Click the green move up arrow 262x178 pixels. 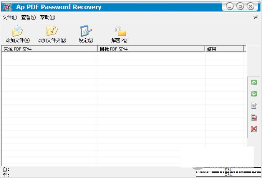(x=254, y=82)
